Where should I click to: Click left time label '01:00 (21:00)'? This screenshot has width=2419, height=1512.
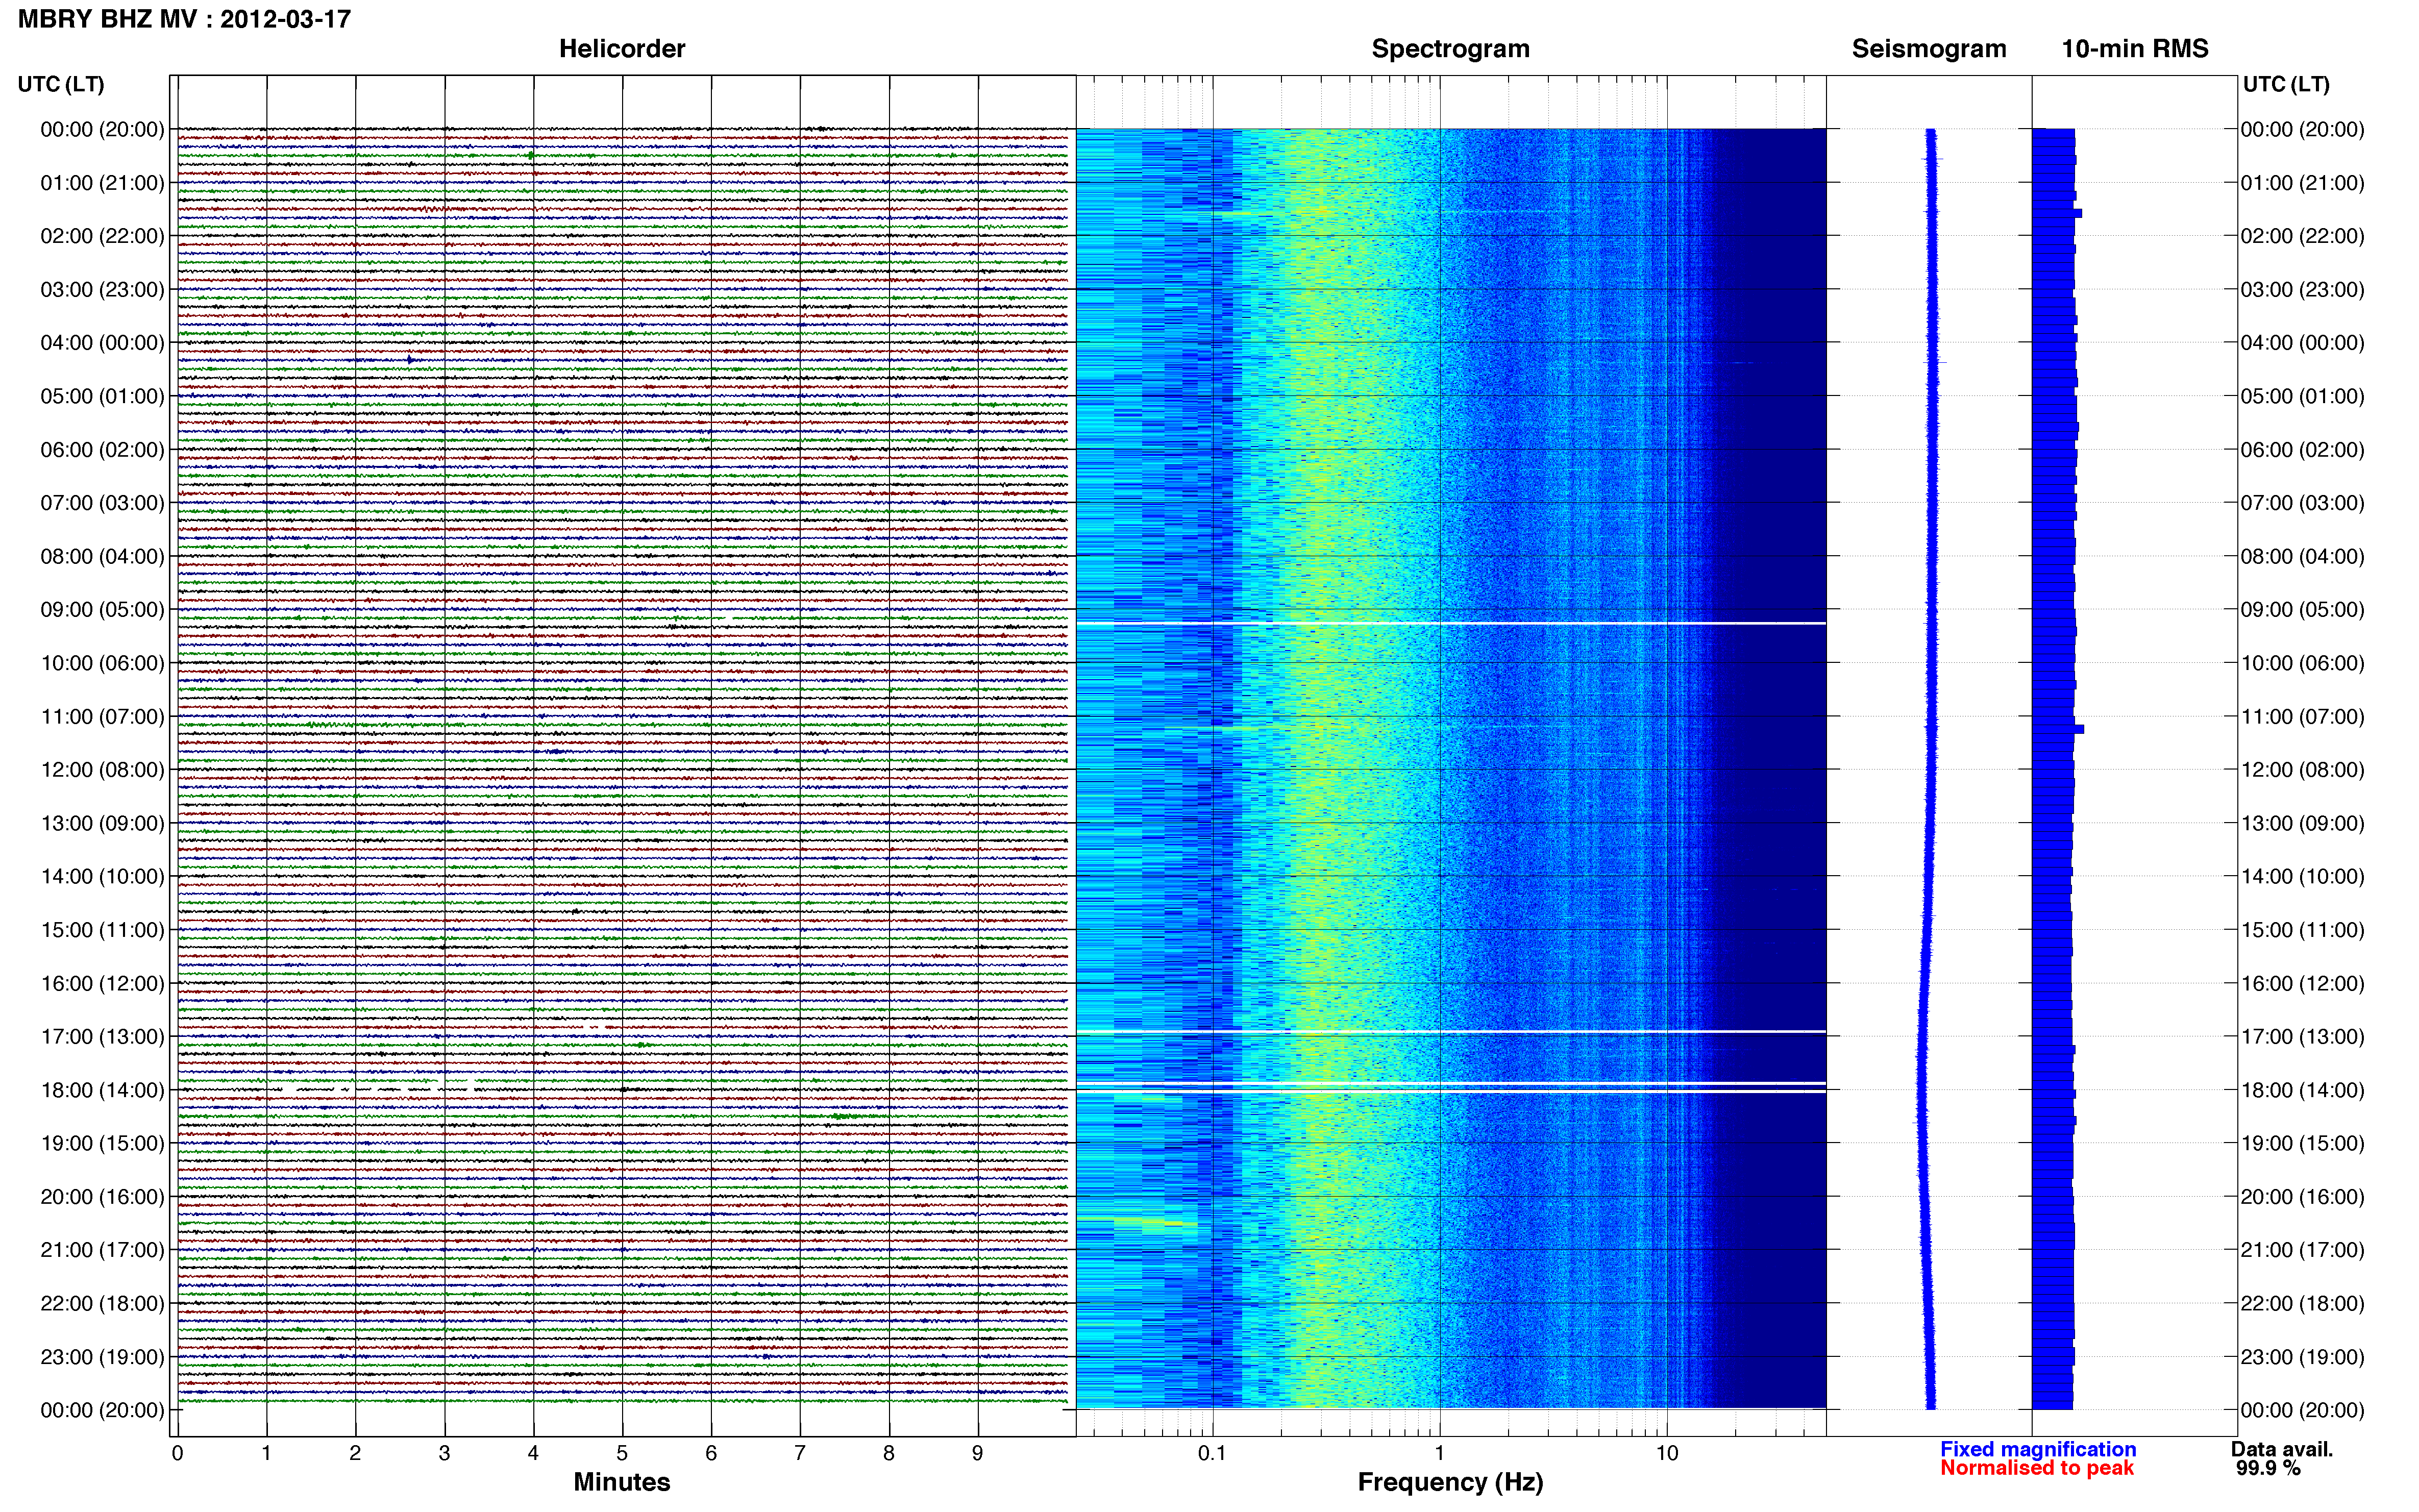(102, 183)
